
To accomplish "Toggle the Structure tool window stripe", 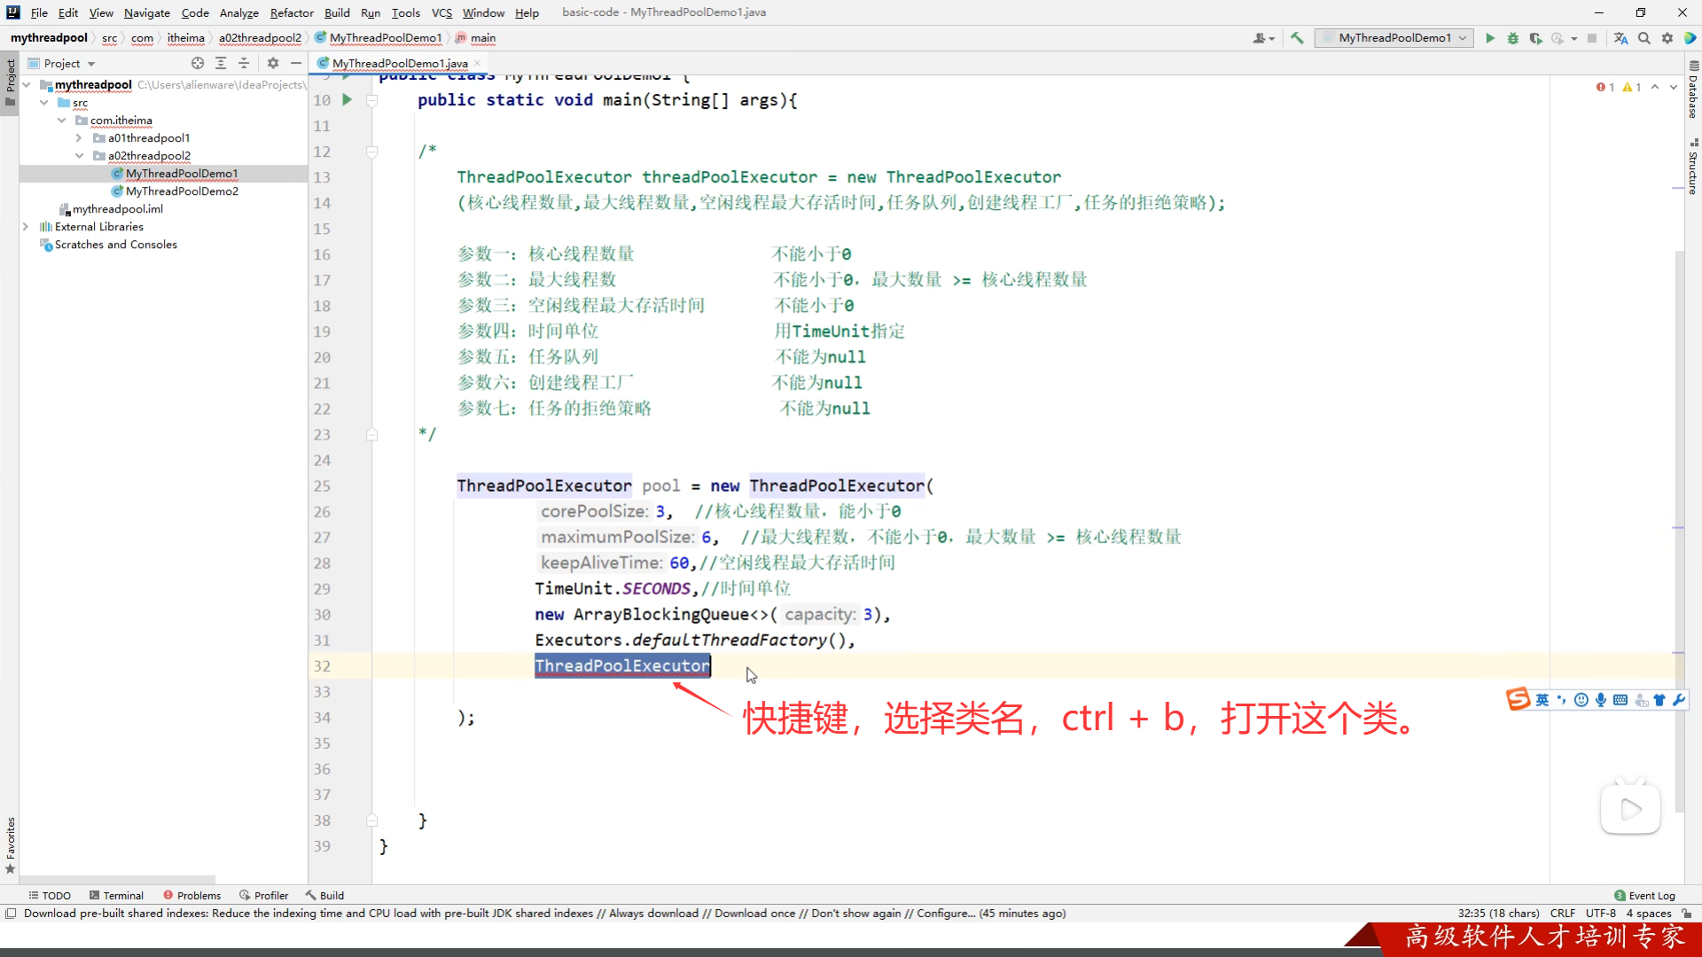I will pos(1692,168).
